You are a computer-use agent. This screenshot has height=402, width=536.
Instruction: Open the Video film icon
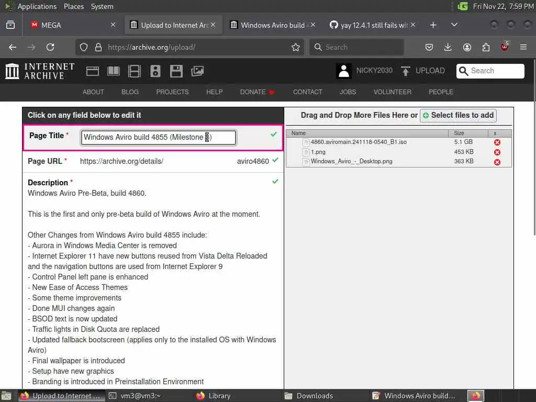pos(135,71)
